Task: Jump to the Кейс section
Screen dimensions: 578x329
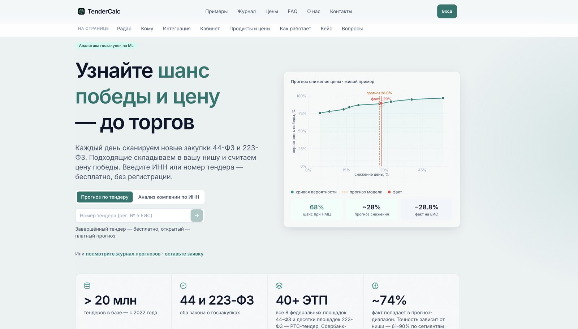Action: [326, 29]
